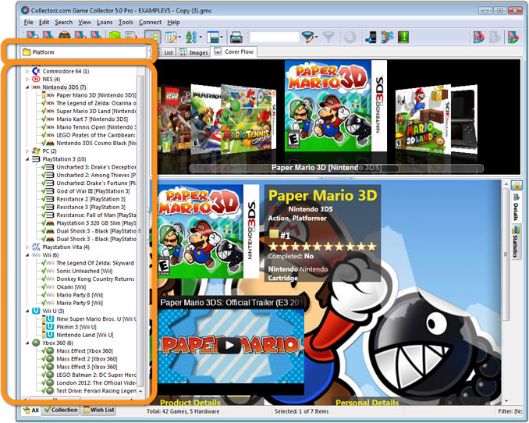Select the Cover Flow tab
This screenshot has height=423, width=529.
tap(234, 52)
